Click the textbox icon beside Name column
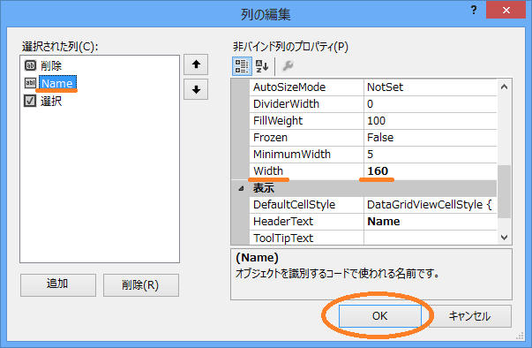The image size is (532, 348). [x=30, y=83]
